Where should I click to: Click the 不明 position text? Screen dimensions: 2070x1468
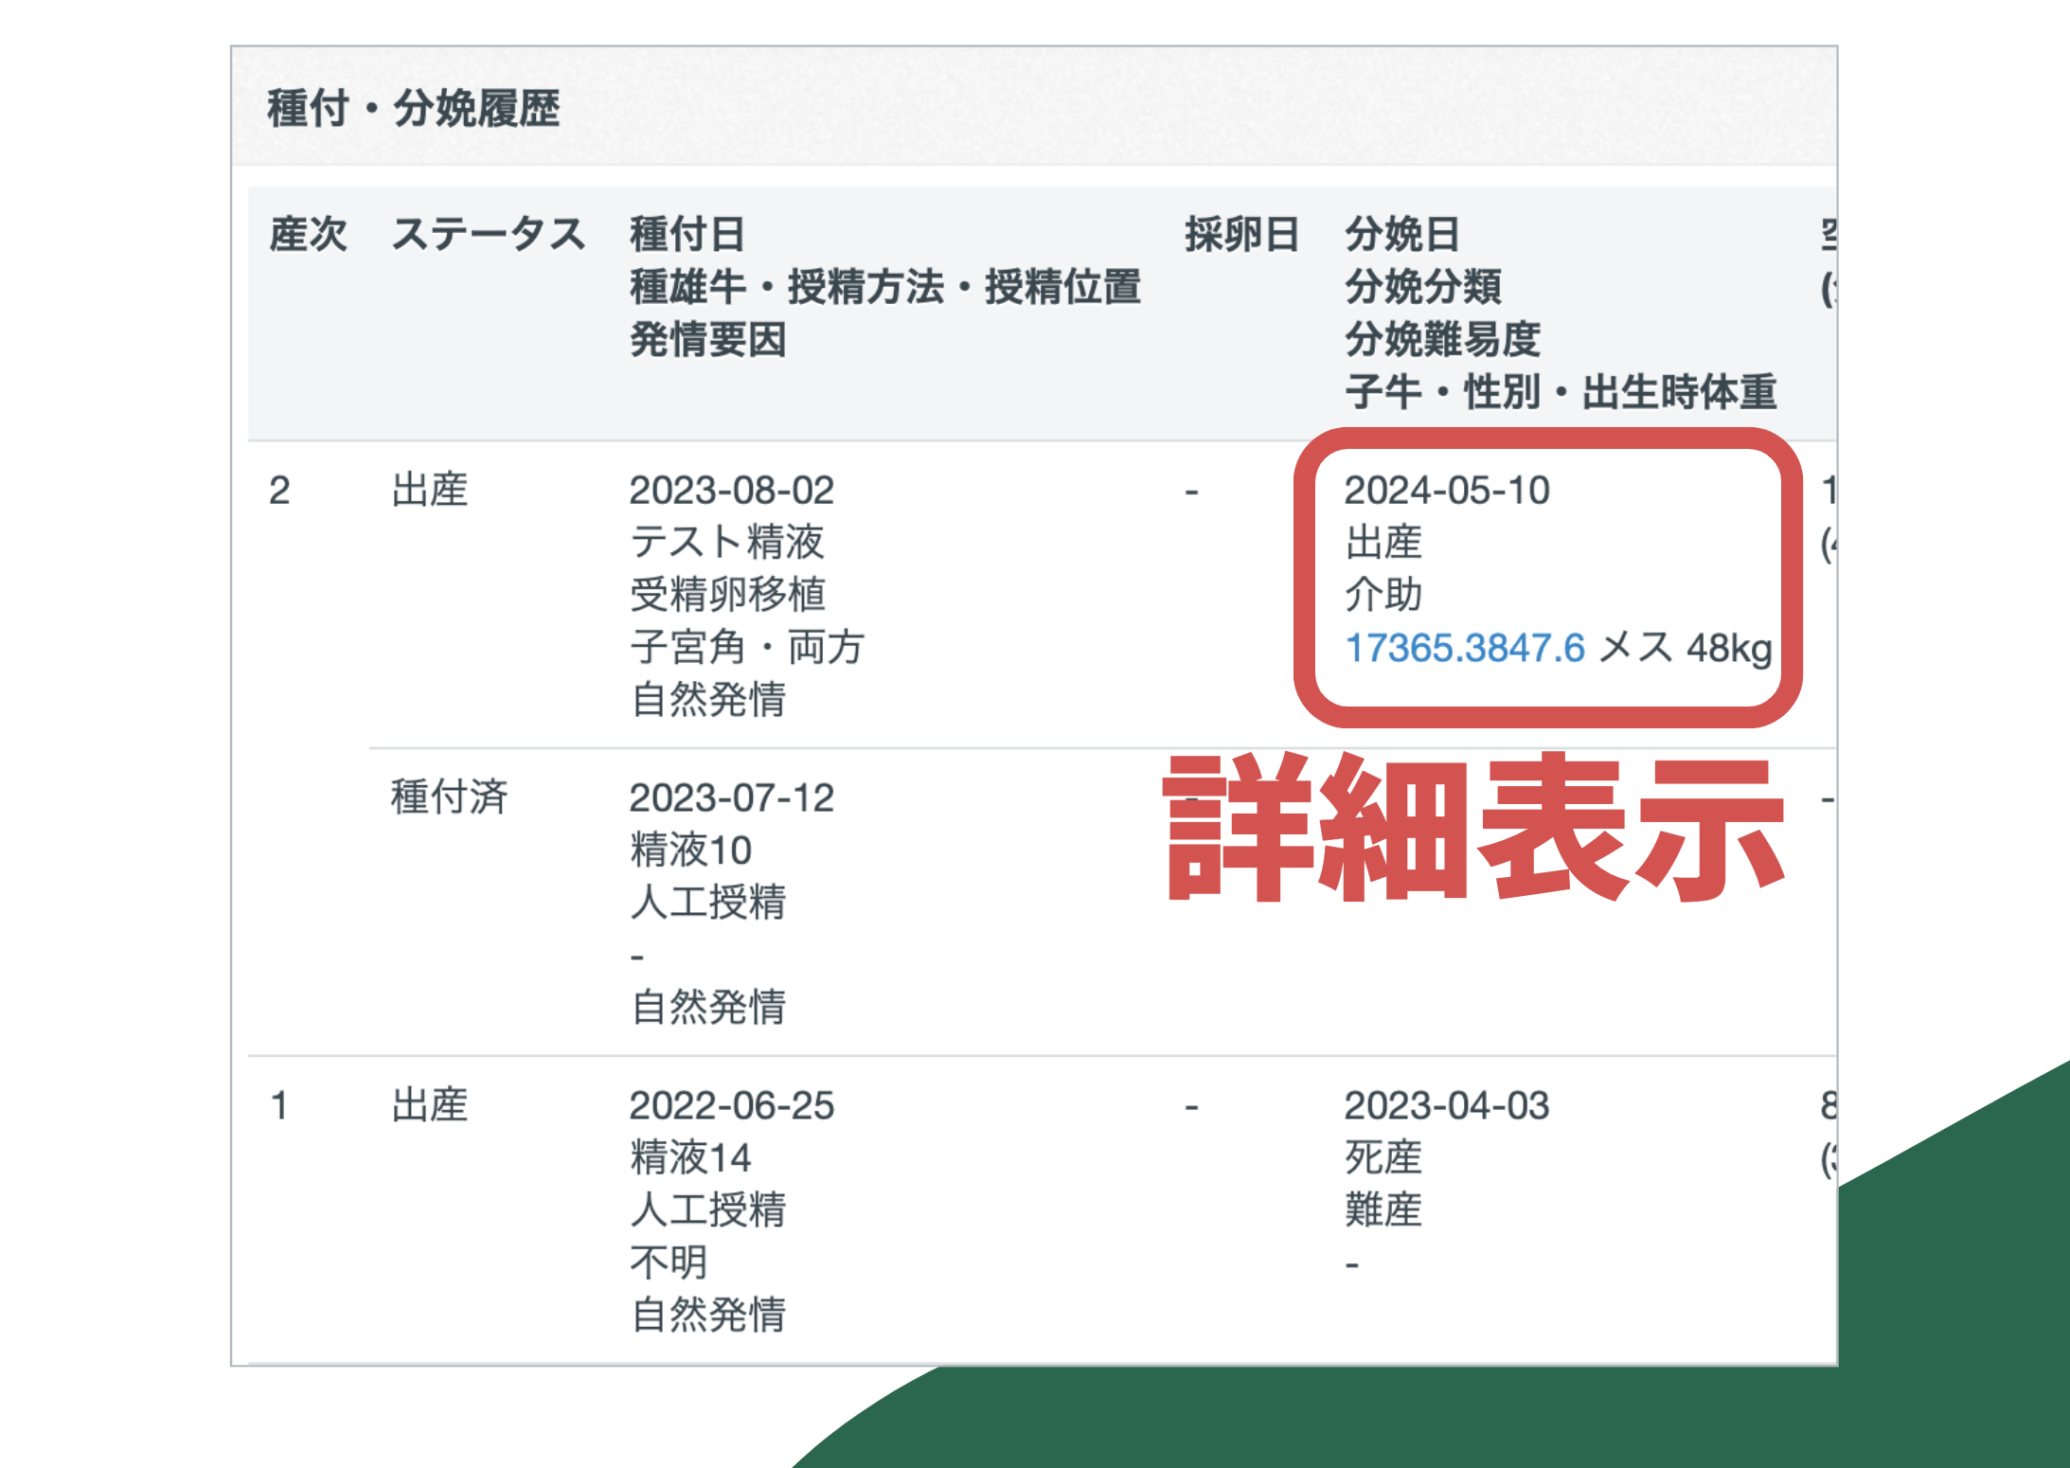tap(669, 1262)
